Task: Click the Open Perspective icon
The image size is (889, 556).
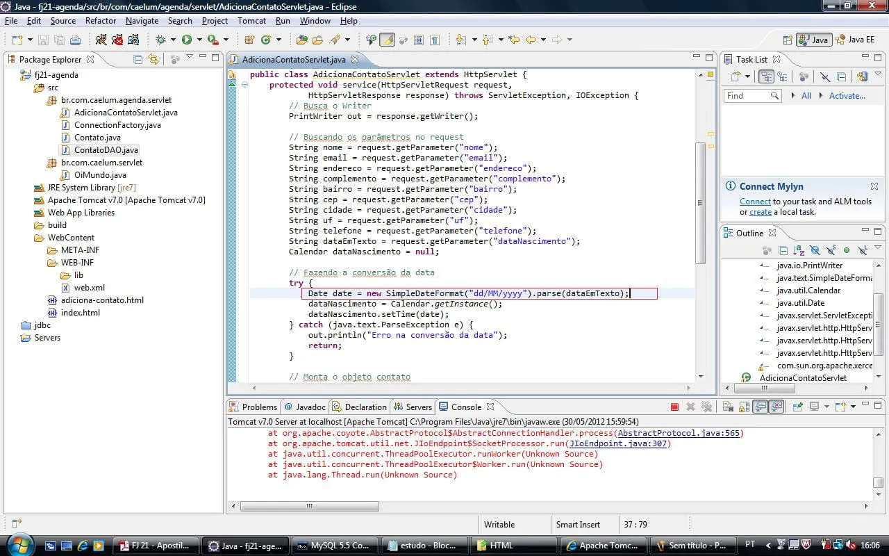Action: click(x=788, y=40)
